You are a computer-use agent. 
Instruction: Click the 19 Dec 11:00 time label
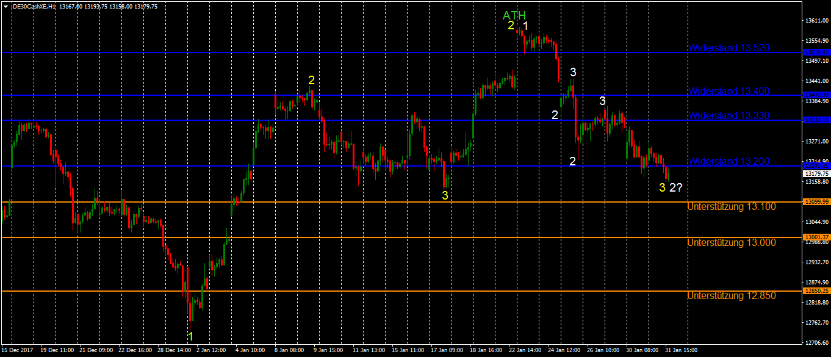click(57, 352)
